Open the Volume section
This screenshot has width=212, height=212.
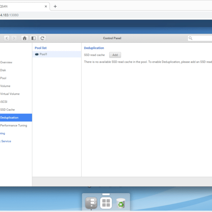pos(5,86)
